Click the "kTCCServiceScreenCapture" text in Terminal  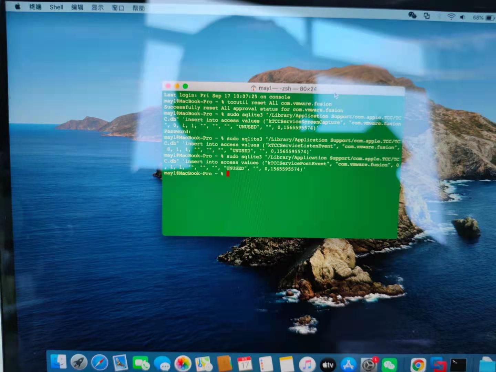304,122
